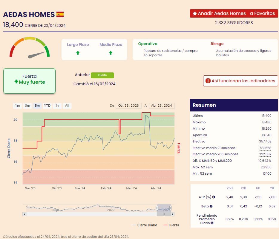Click the De date field Oct 23, 2023
Viewport: 279px width, 239px height.
[128, 106]
